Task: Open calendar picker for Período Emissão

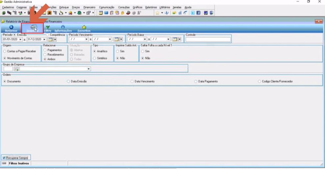Action: (x=50, y=39)
